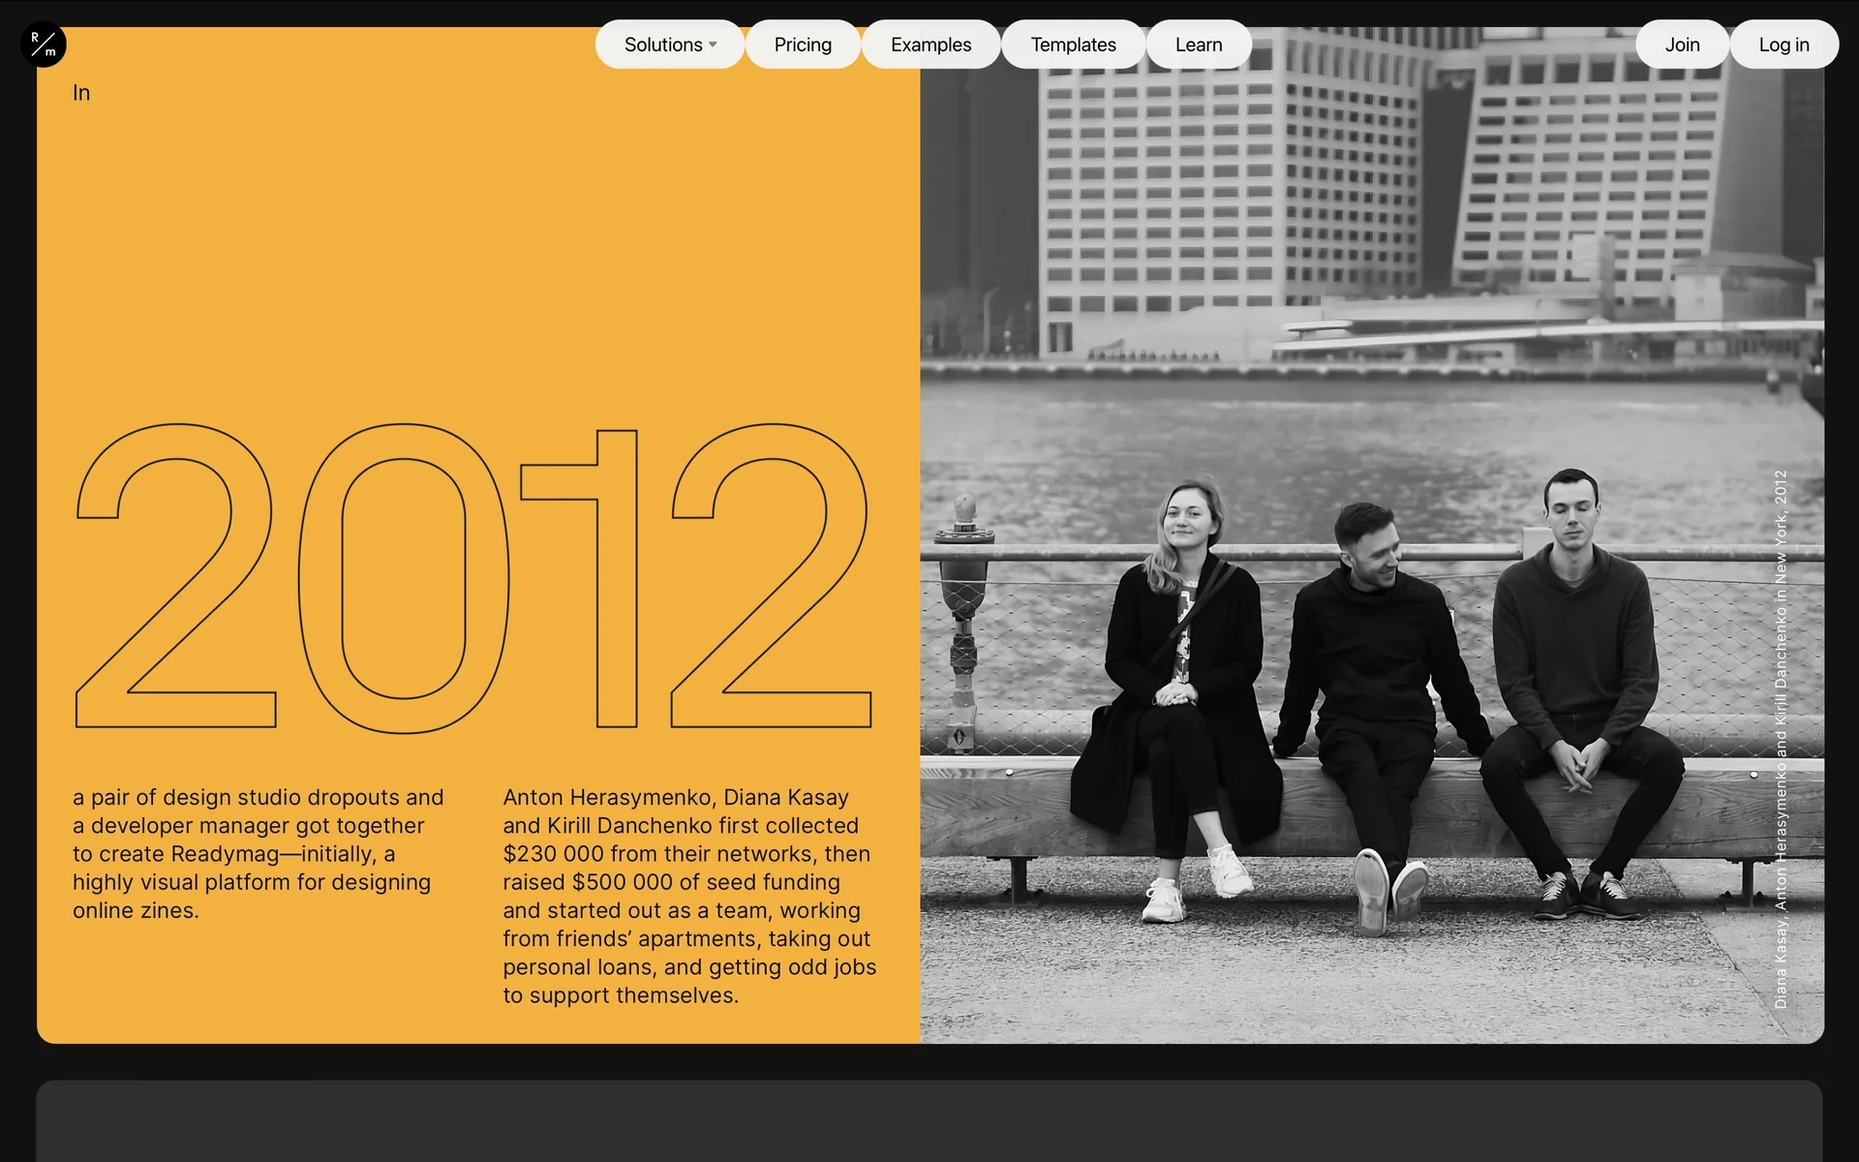The height and width of the screenshot is (1162, 1859).
Task: Click the vertical photo caption text
Action: click(1781, 740)
